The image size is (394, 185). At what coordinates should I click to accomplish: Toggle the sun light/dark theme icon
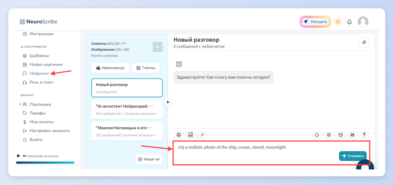338,22
